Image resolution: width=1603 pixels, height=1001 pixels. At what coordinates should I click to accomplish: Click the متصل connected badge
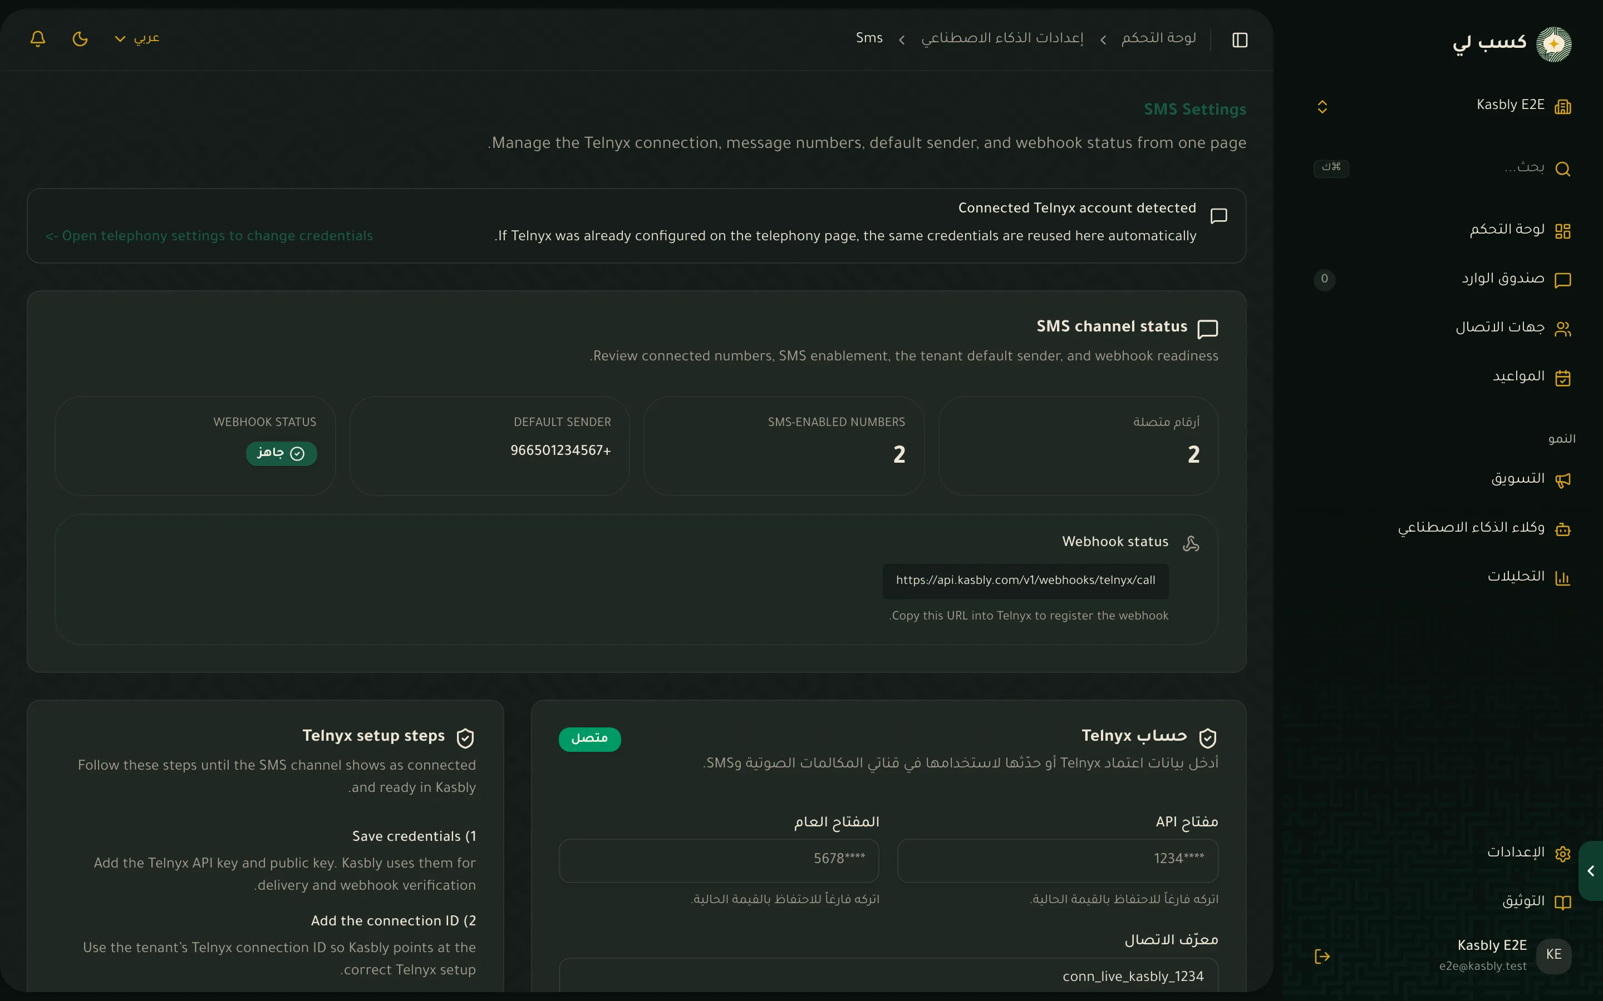[589, 739]
